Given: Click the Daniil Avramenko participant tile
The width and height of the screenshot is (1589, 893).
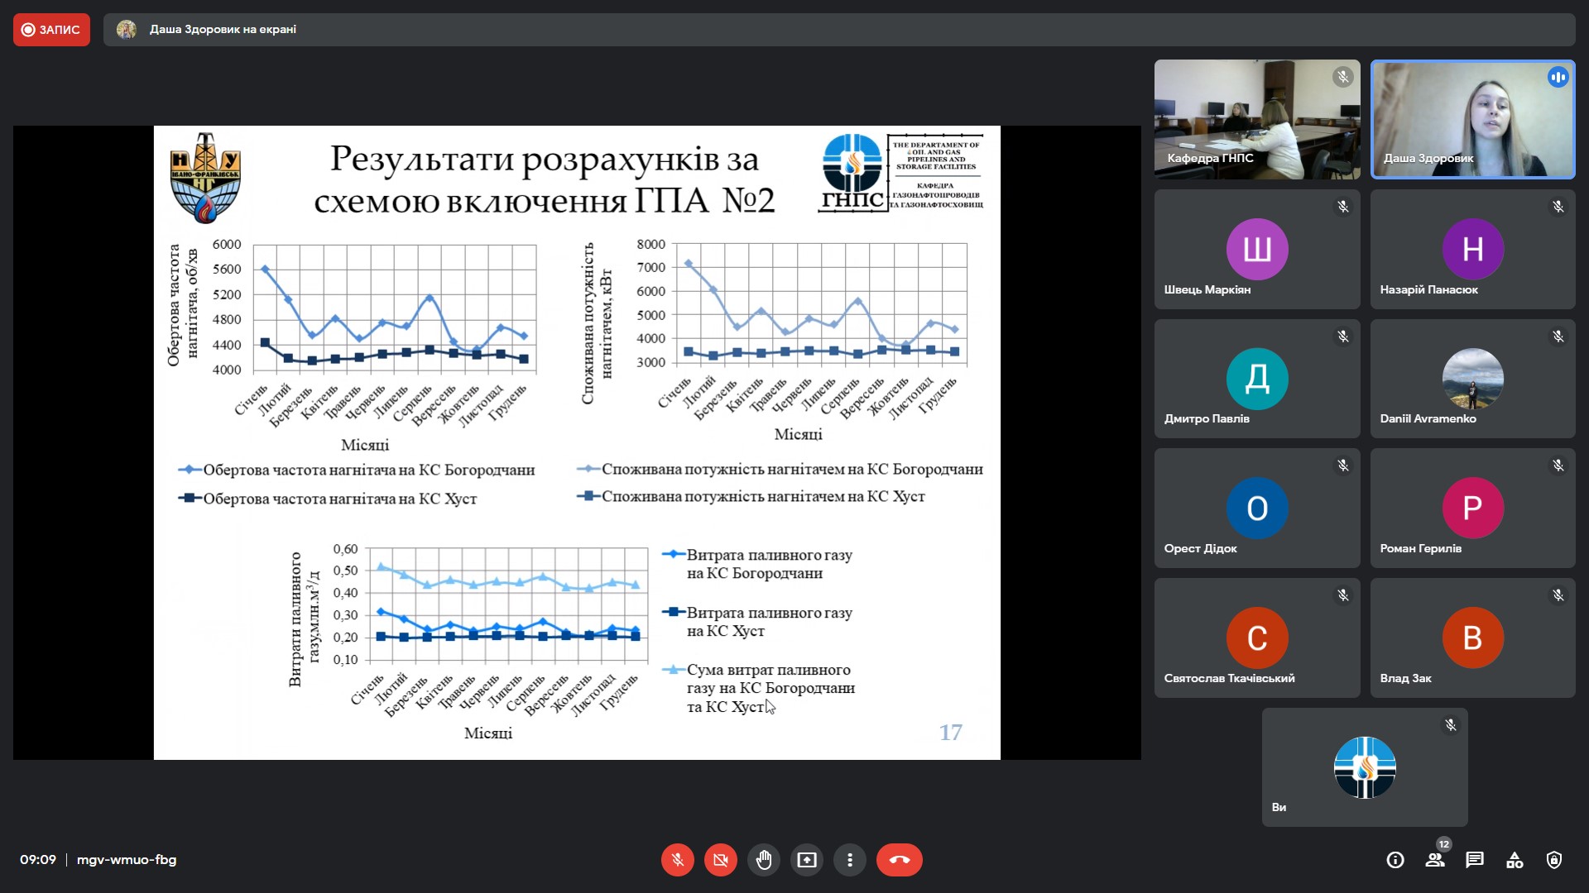Looking at the screenshot, I should pyautogui.click(x=1472, y=379).
